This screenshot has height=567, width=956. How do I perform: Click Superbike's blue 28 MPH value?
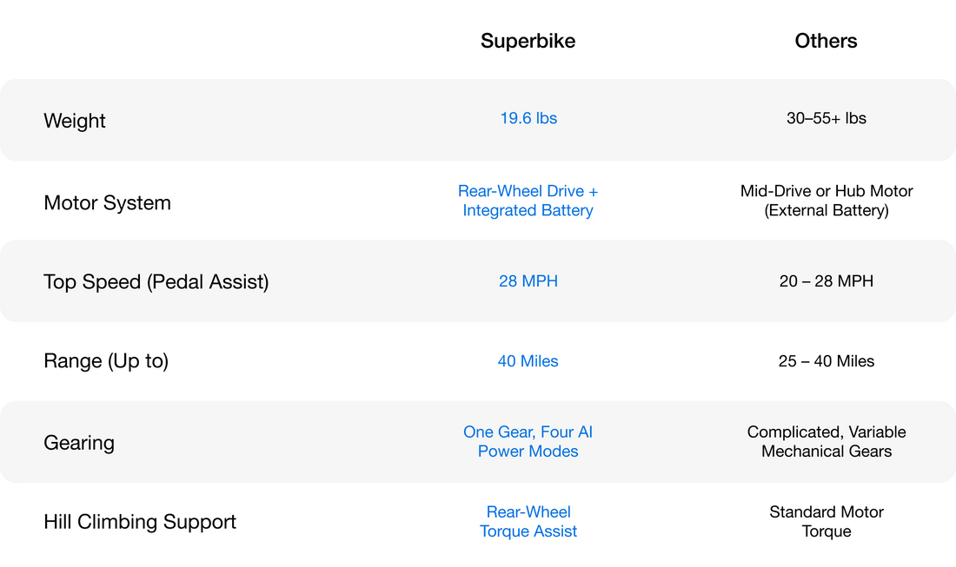pos(528,281)
